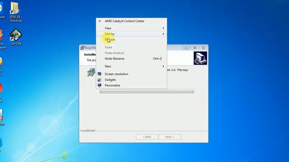The width and height of the screenshot is (289, 162).
Task: Open the 2018-19 Shortcut folder icon
Action: pyautogui.click(x=15, y=12)
